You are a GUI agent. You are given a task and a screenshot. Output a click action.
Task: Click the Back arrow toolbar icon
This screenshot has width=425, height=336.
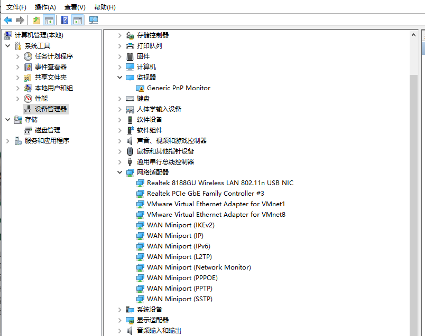click(x=8, y=20)
